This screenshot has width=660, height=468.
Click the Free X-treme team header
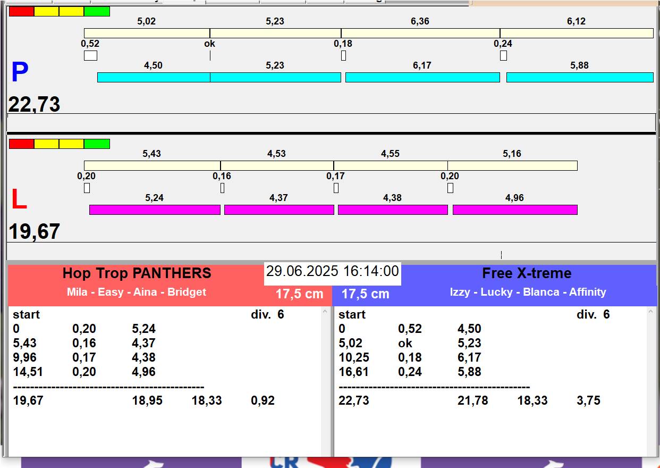pyautogui.click(x=526, y=273)
